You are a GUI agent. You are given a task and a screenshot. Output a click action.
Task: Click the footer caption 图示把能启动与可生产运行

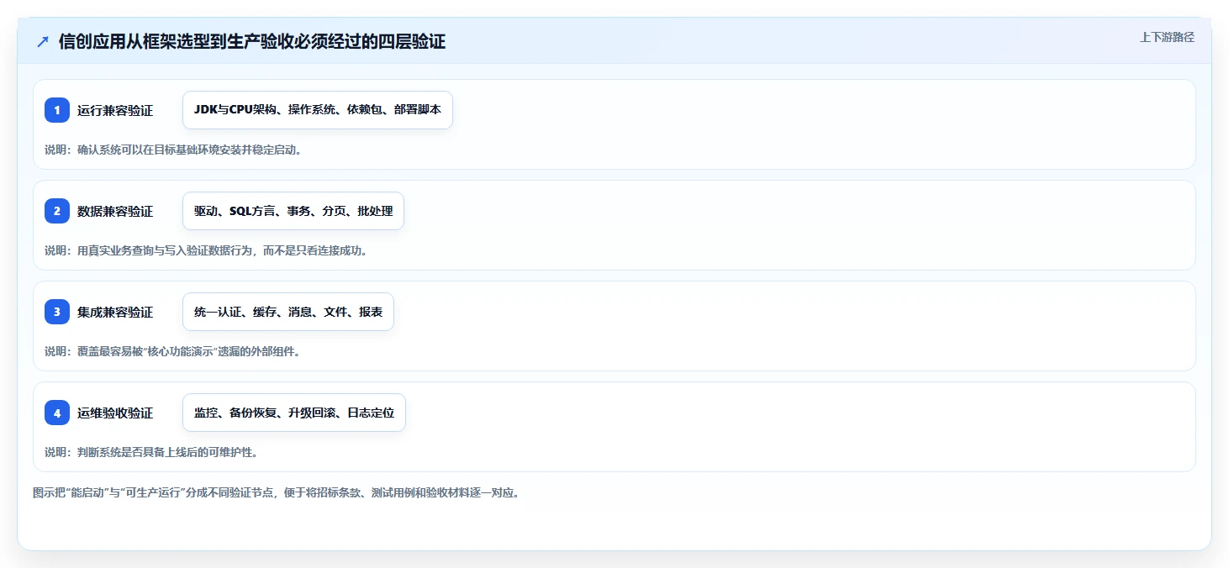pyautogui.click(x=276, y=492)
